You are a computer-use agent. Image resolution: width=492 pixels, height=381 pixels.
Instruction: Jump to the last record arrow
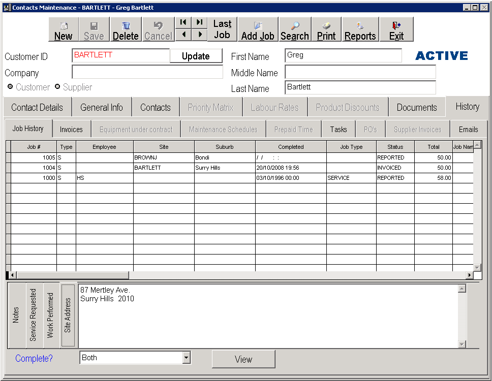199,22
